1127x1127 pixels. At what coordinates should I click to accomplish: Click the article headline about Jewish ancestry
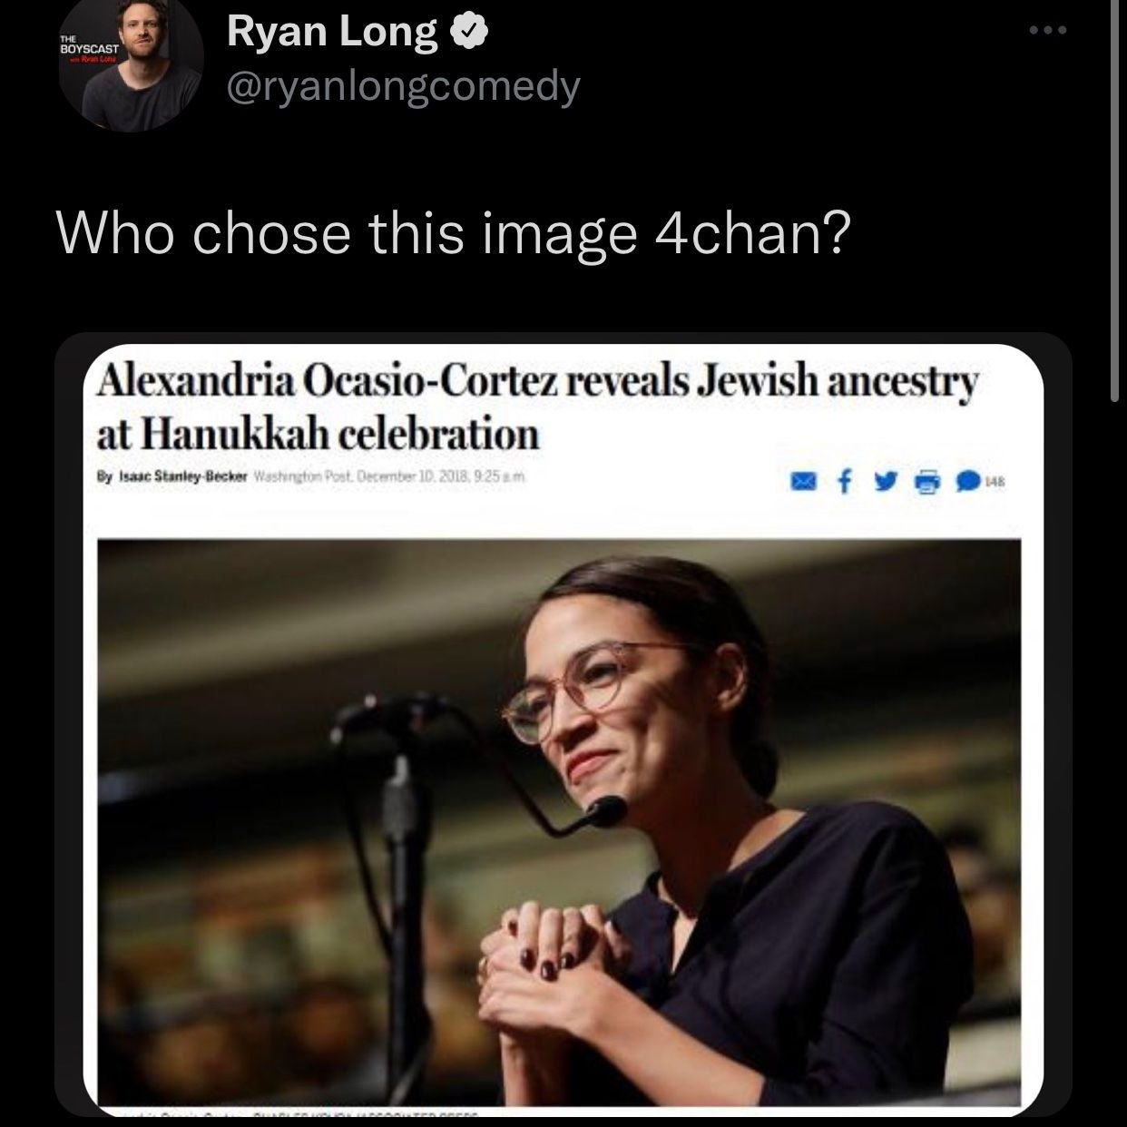coord(537,407)
